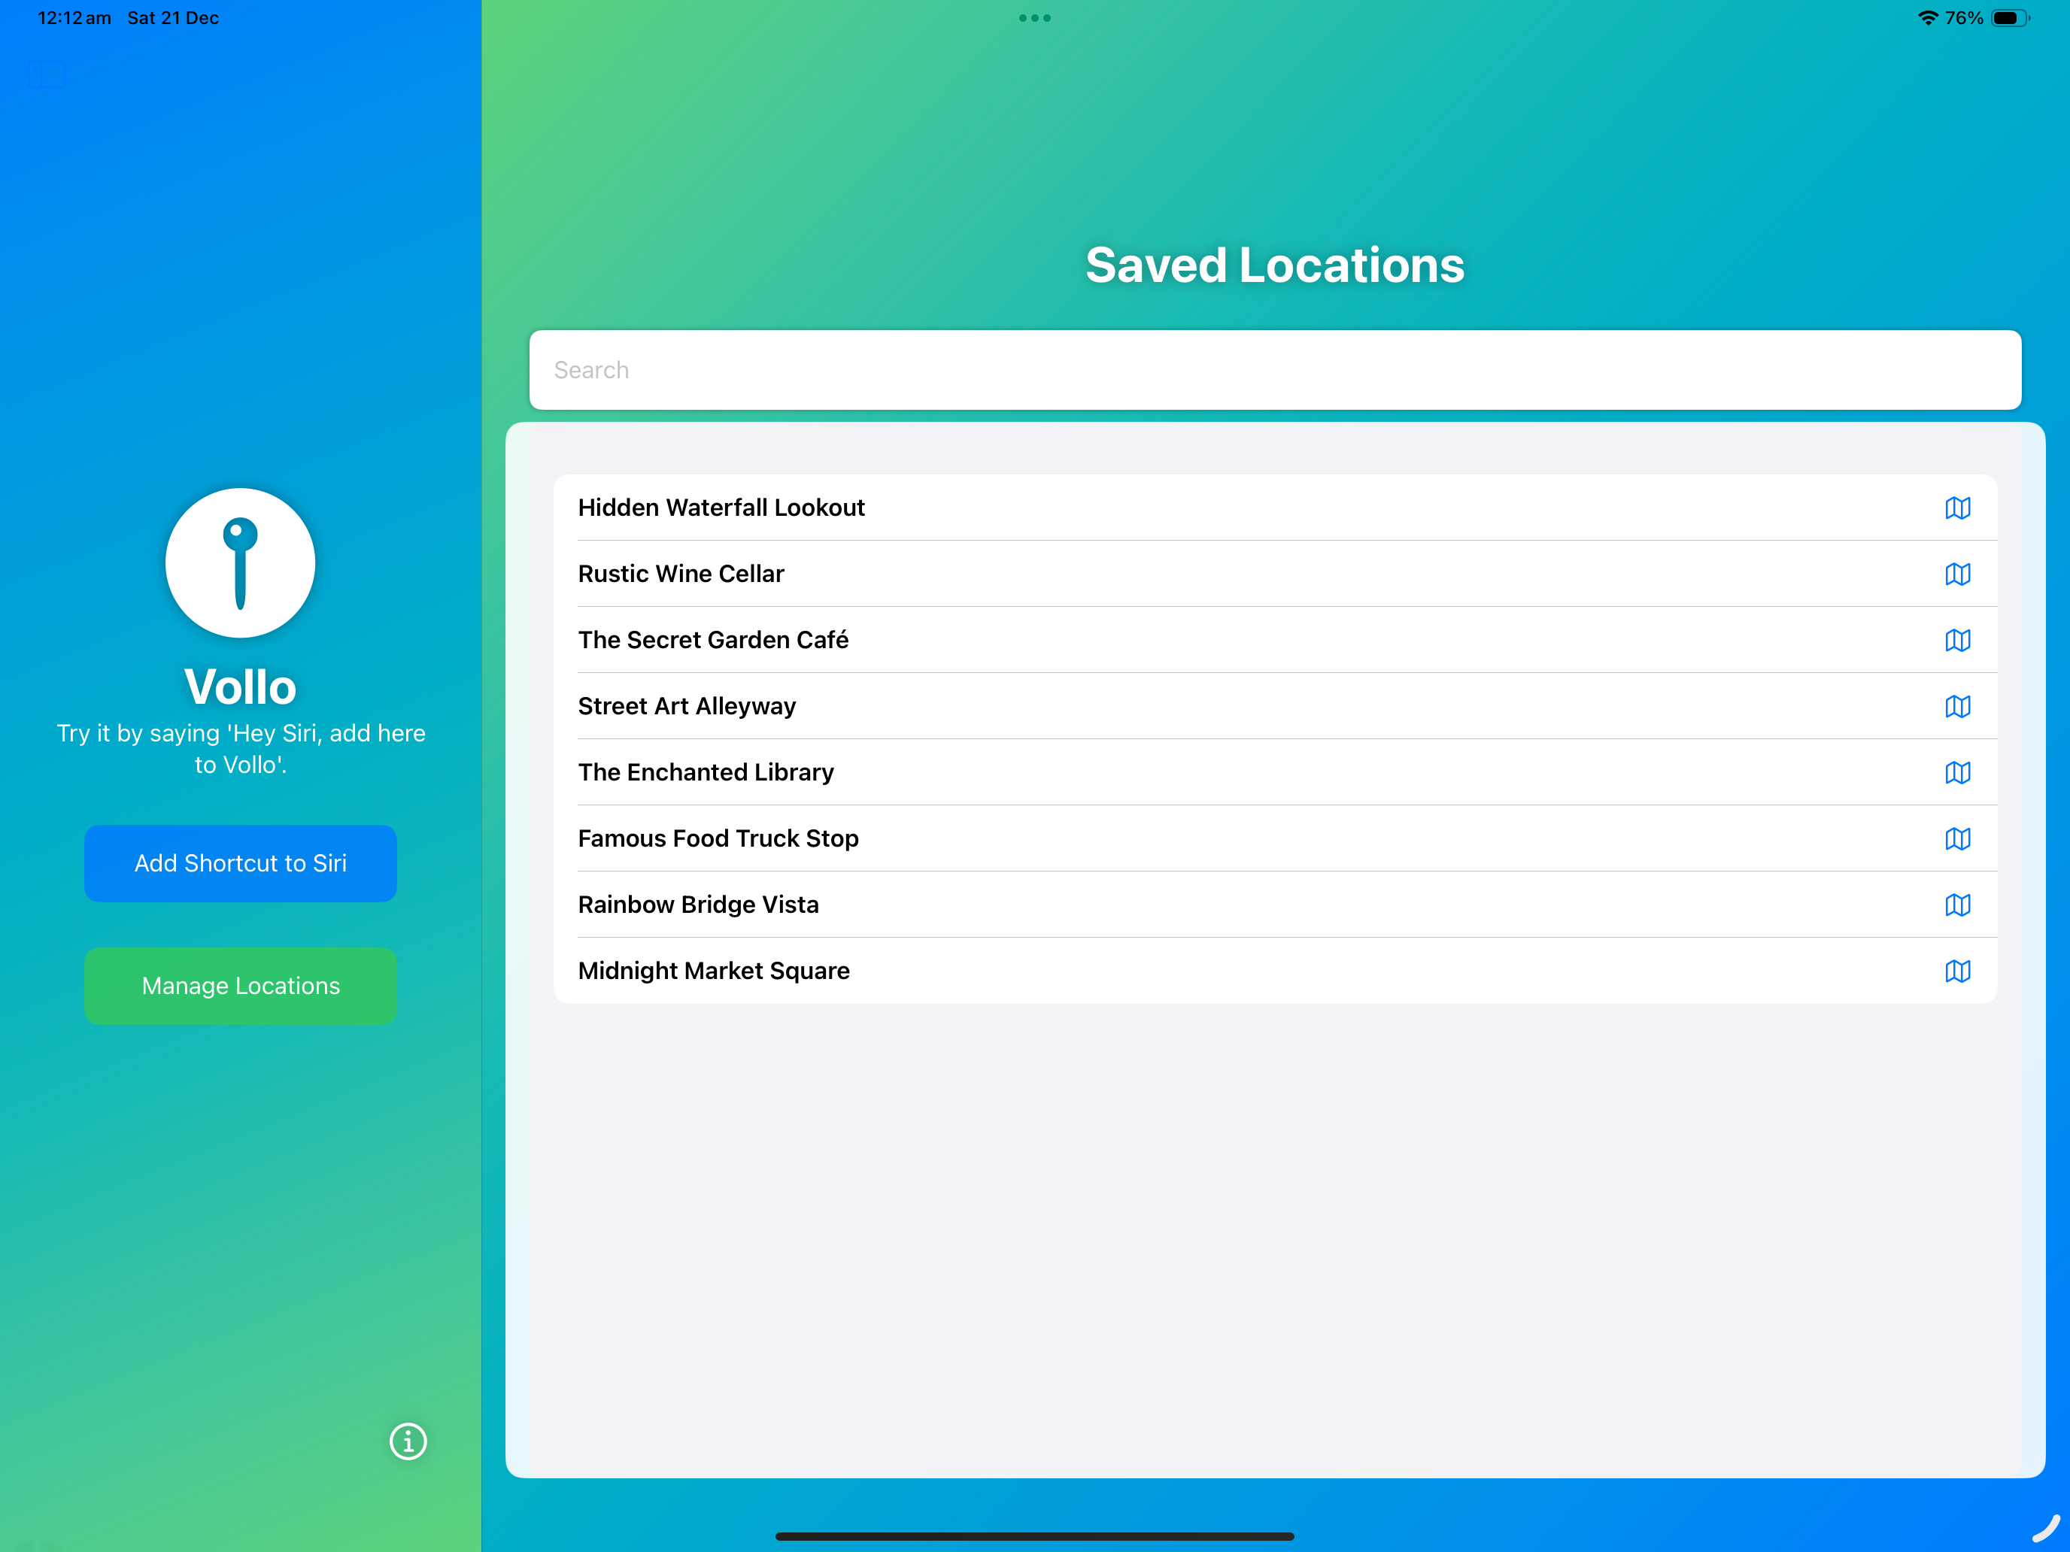
Task: Add Shortcut to Siri
Action: click(x=241, y=862)
